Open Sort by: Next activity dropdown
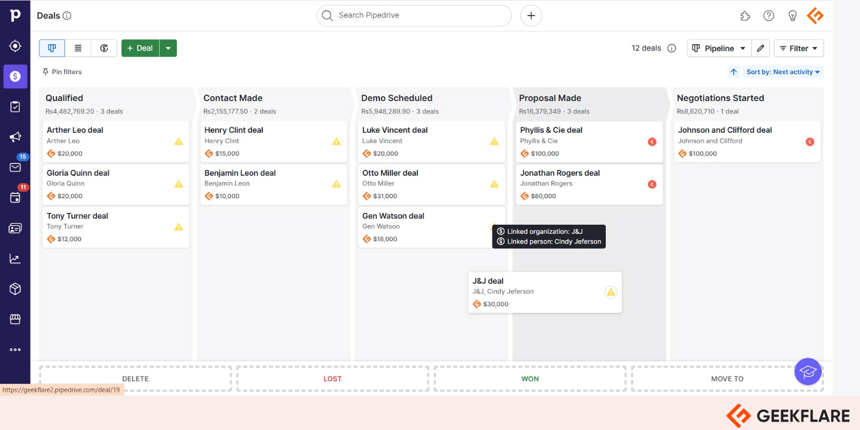Screen dimensions: 860x430 (783, 72)
